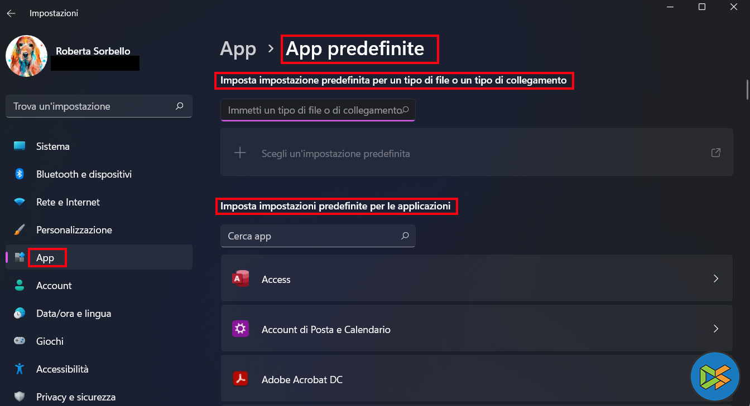Click the Bluetooth e dispositivi icon
The width and height of the screenshot is (750, 406).
[20, 174]
